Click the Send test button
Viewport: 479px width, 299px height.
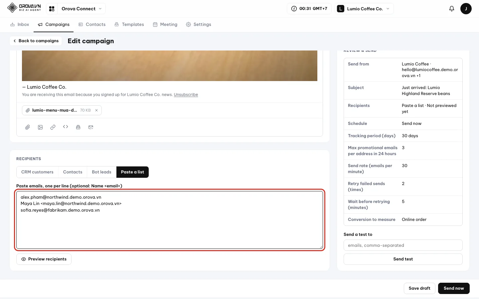click(403, 259)
